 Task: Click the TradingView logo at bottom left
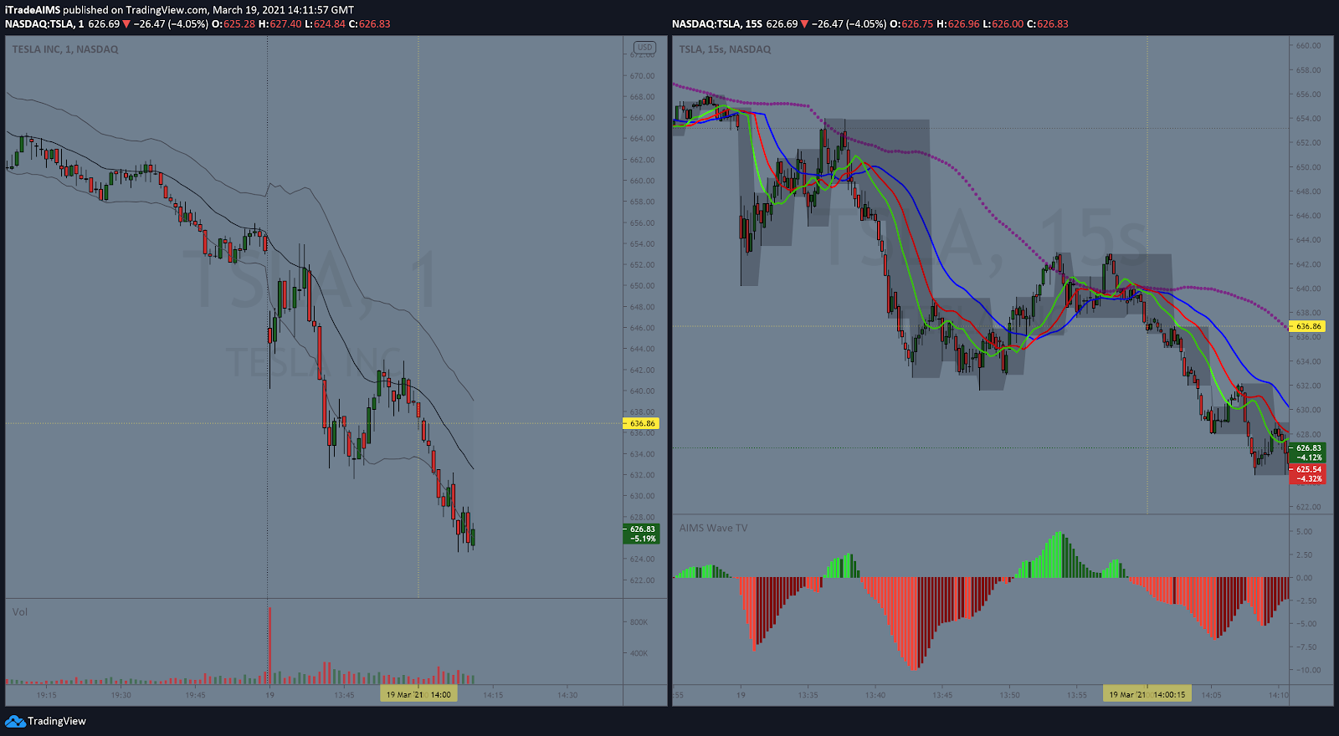point(46,721)
